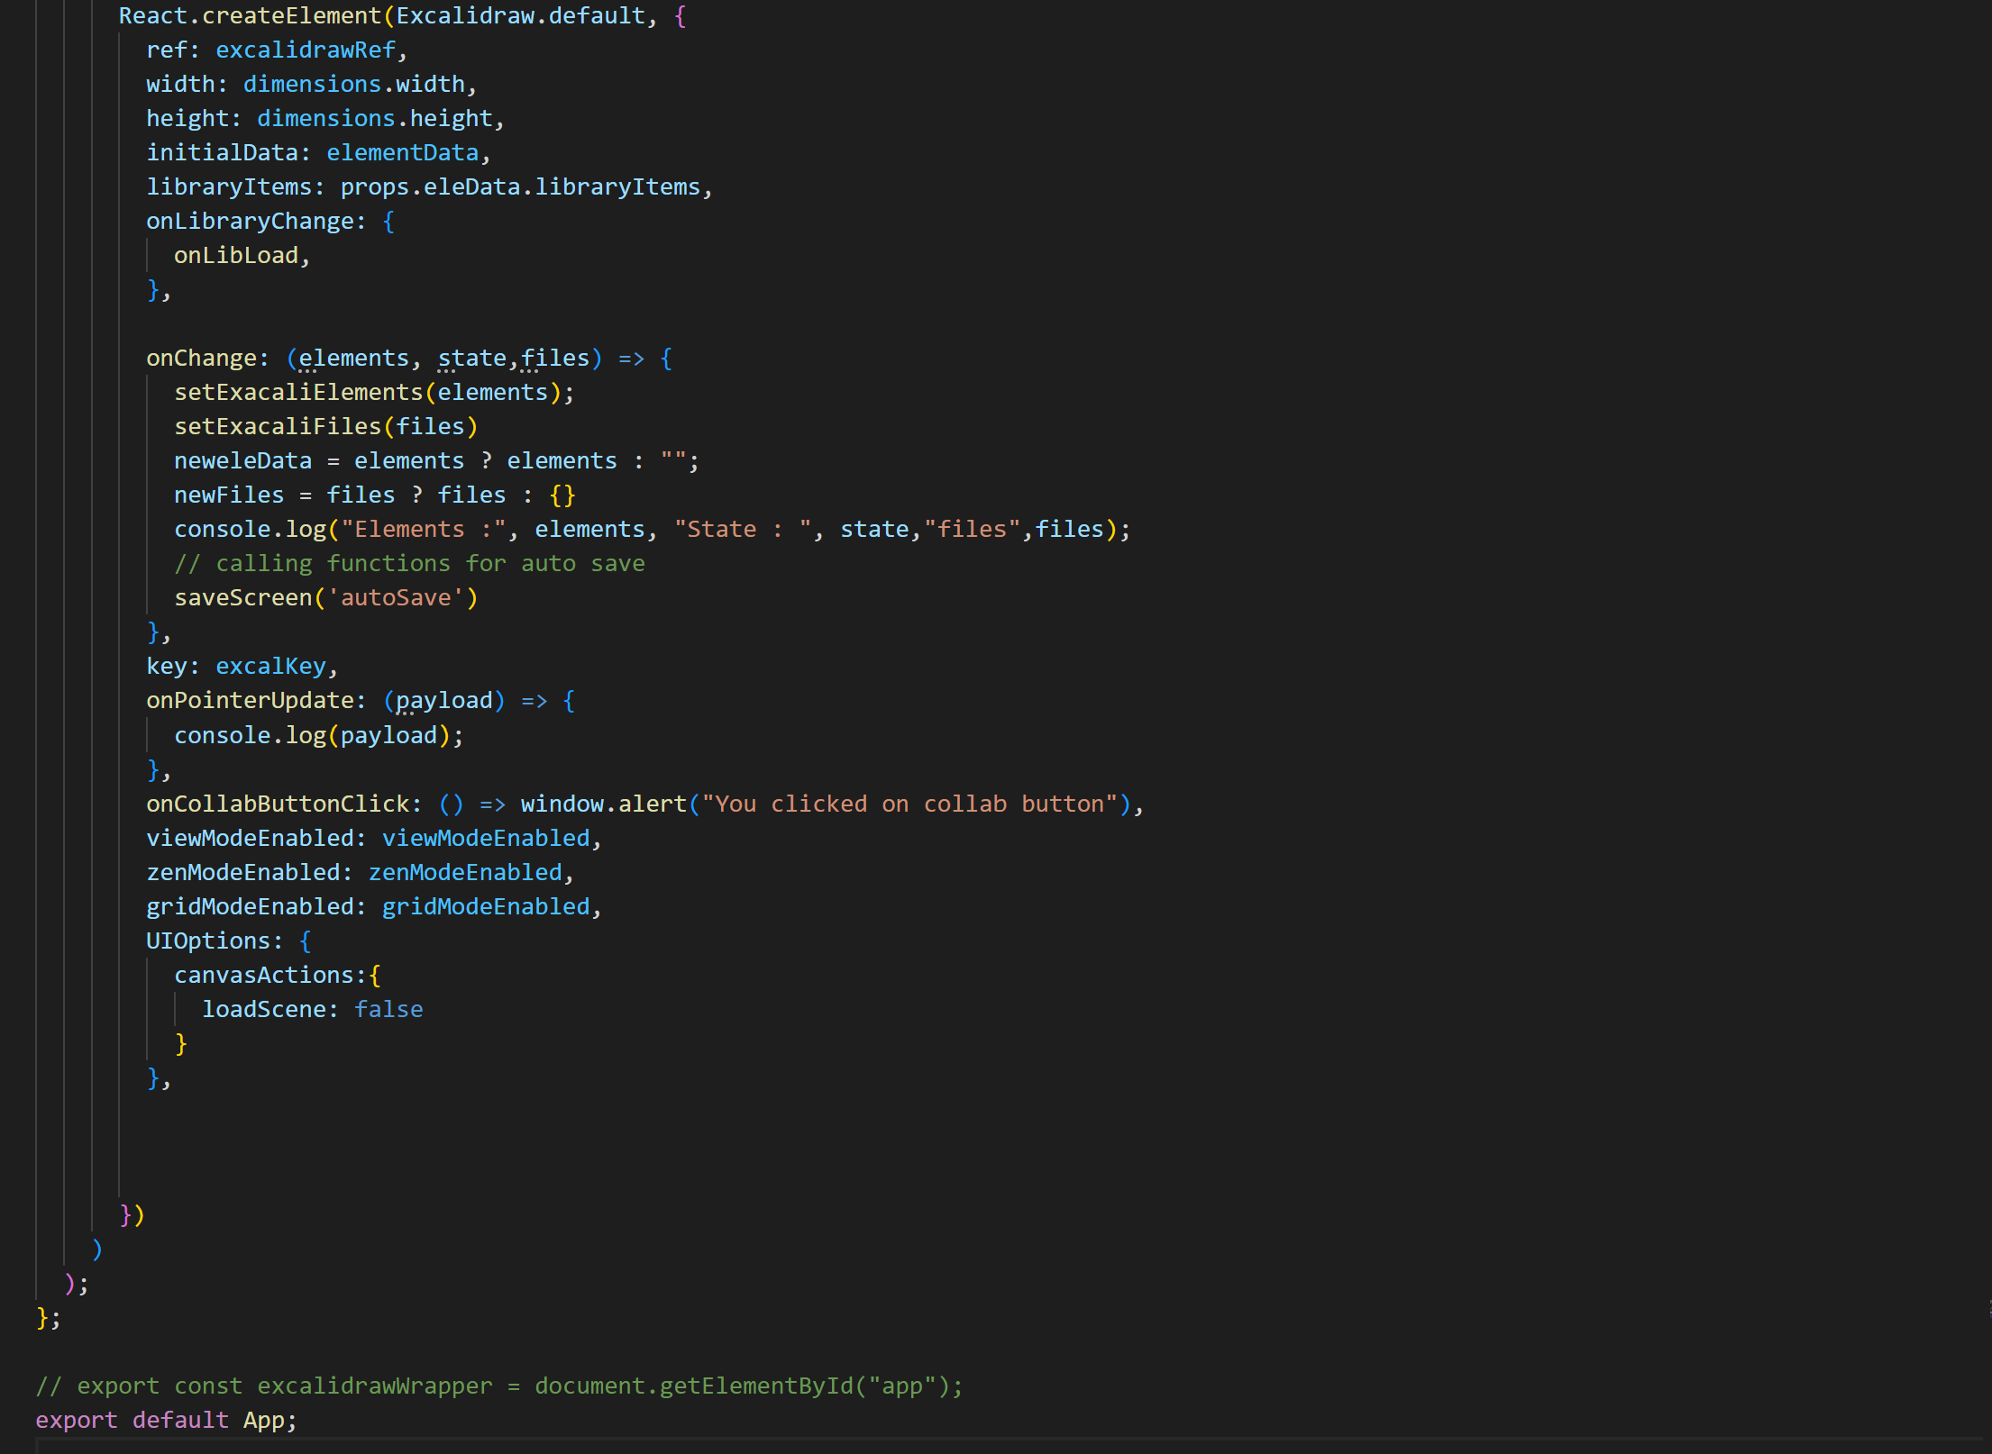
Task: Click the zenModeEnabled property line
Action: 358,871
